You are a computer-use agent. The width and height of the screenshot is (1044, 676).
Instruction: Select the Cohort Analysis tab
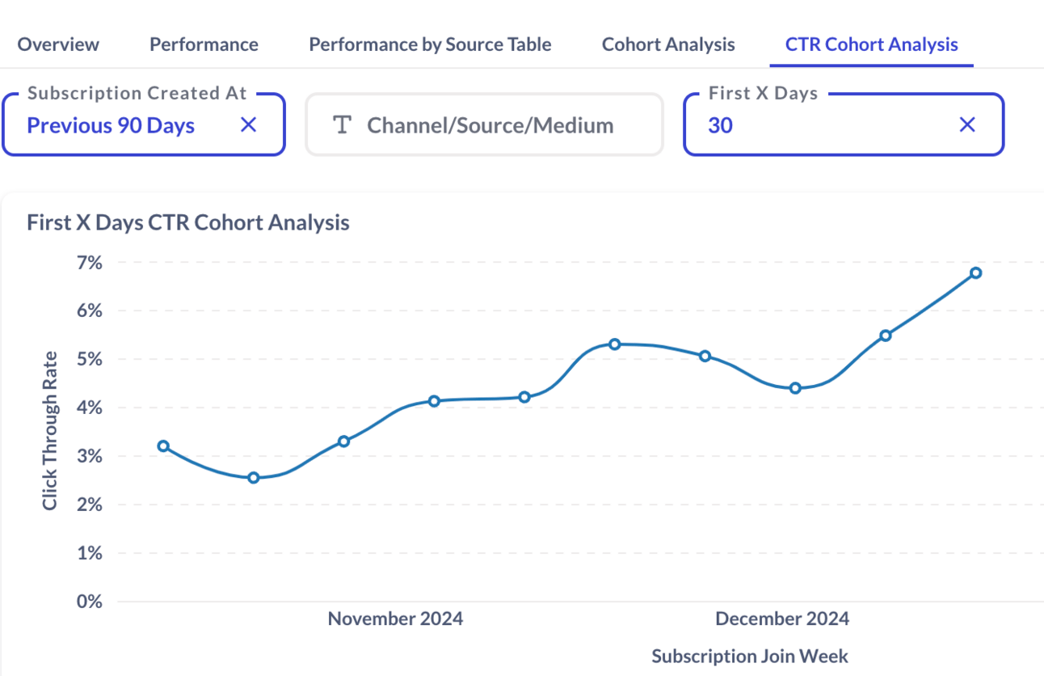[x=668, y=44]
